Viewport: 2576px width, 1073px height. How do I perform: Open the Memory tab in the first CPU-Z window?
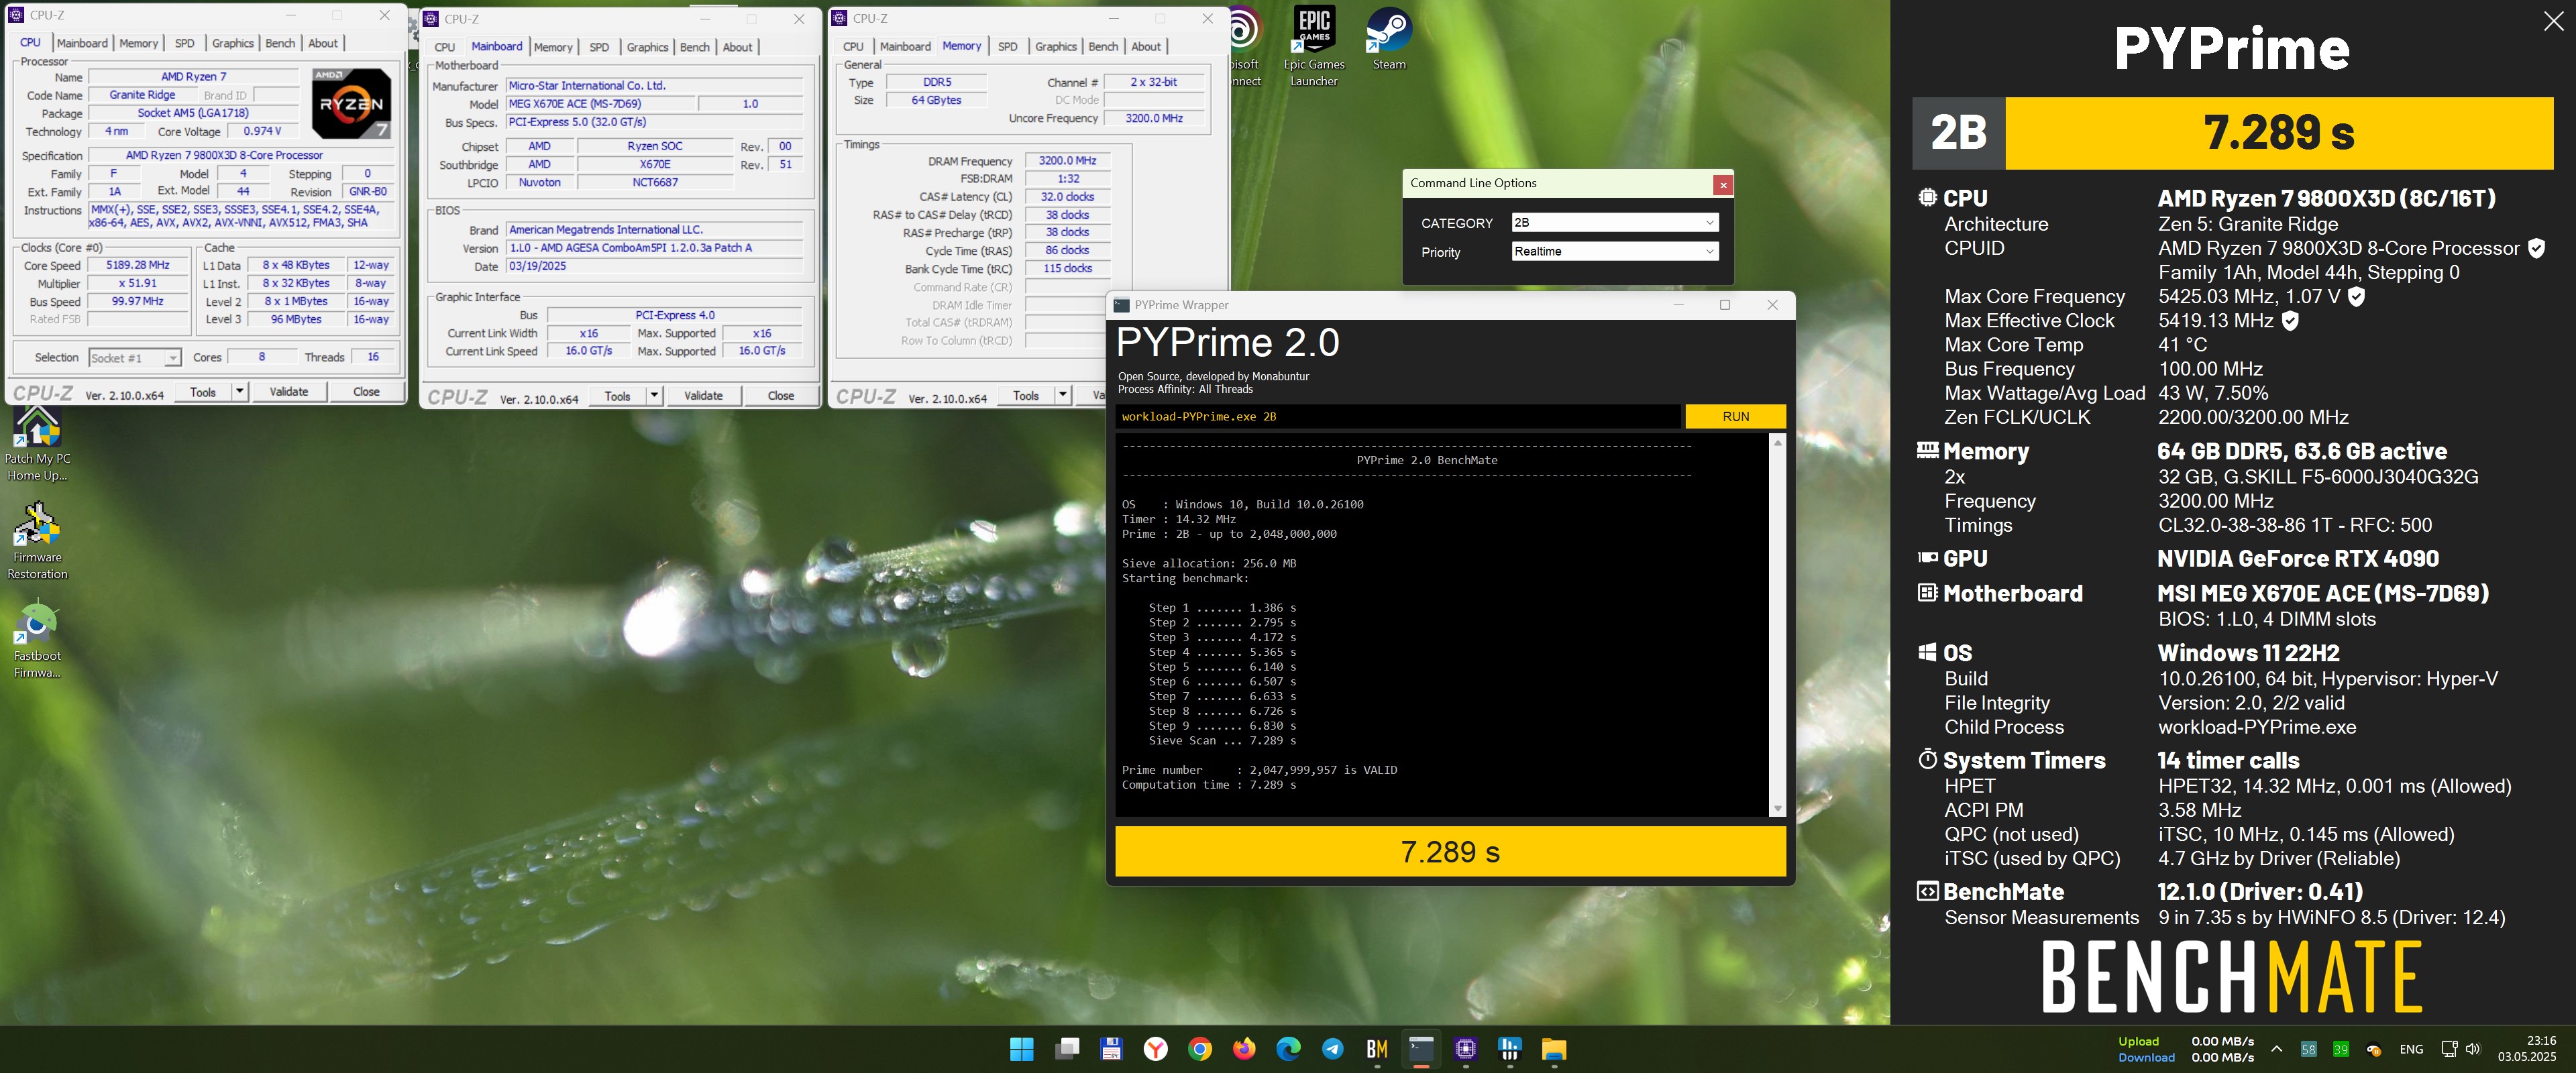pyautogui.click(x=139, y=43)
